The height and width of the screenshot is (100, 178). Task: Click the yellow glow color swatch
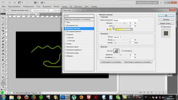coord(110,29)
